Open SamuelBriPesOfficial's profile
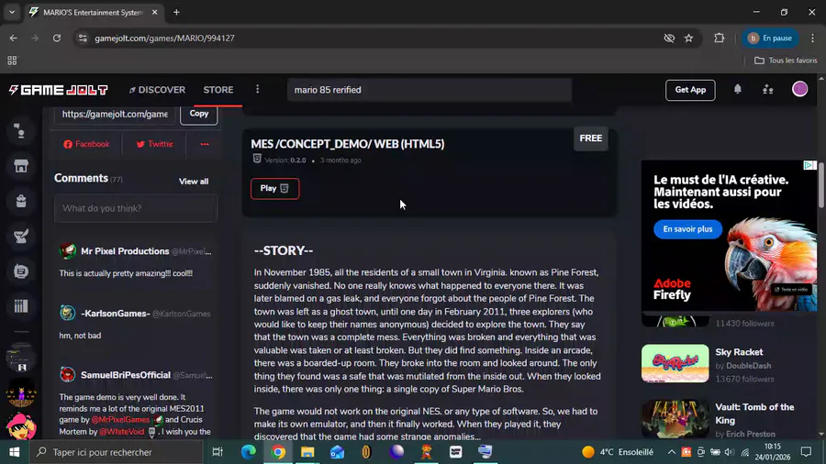Viewport: 826px width, 464px height. tap(126, 375)
